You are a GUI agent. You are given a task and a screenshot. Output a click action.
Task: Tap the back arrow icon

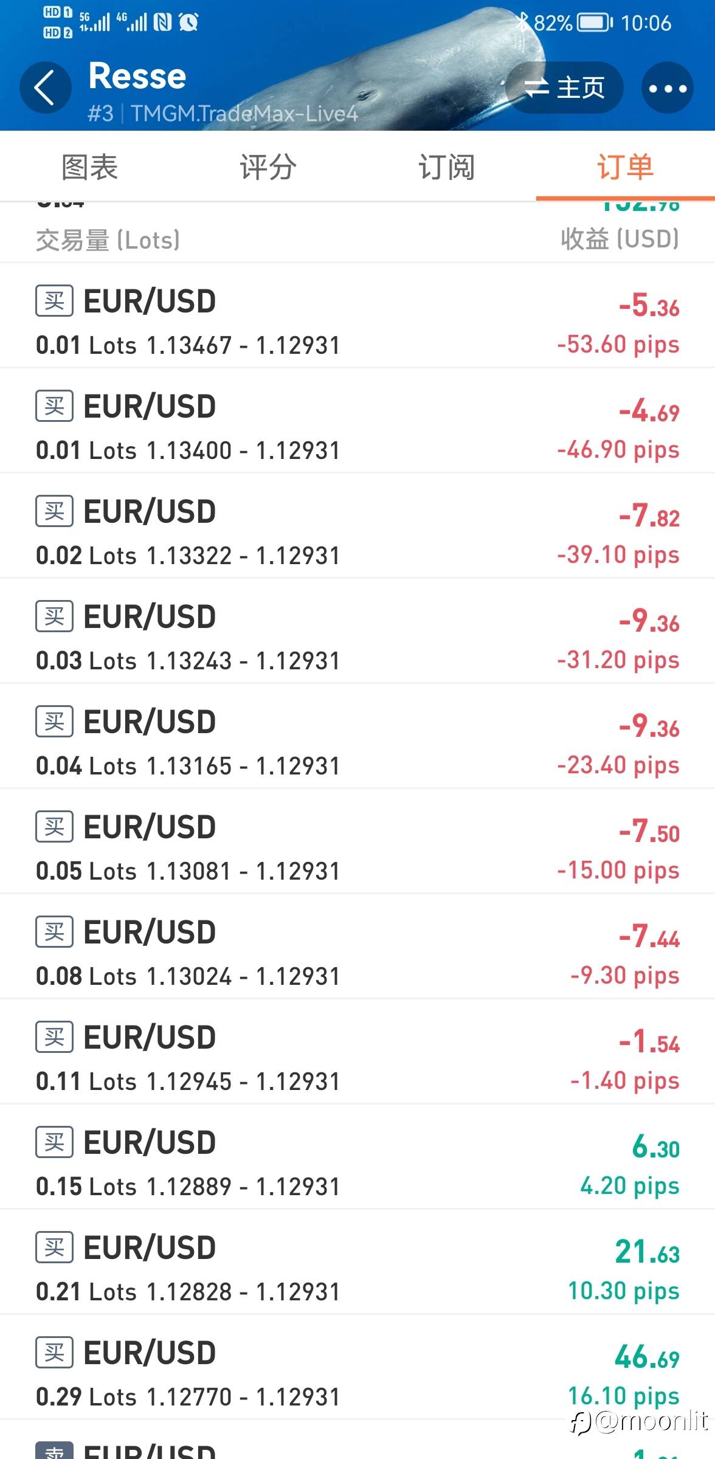coord(46,88)
